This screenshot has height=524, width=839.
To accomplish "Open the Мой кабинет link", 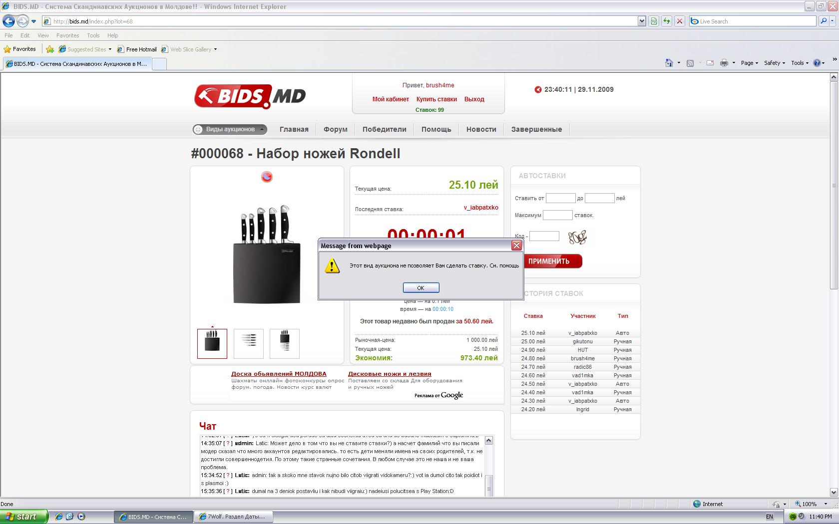I will 391,99.
